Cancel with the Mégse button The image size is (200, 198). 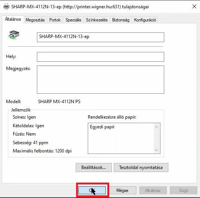(122, 190)
